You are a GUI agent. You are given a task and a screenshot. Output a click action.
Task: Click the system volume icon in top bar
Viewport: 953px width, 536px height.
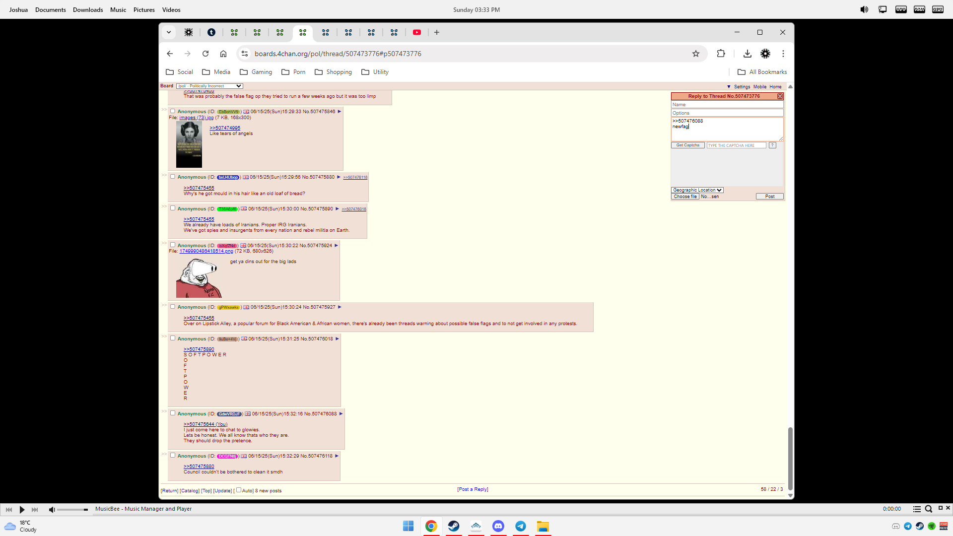click(x=864, y=9)
